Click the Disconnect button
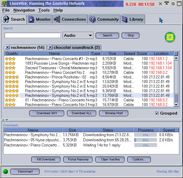The image size is (183, 178). pos(25,172)
